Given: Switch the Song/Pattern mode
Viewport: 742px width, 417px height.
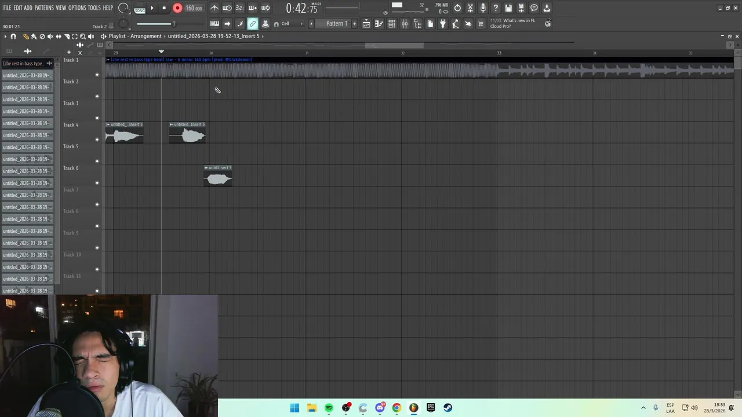Looking at the screenshot, I should click(x=140, y=9).
